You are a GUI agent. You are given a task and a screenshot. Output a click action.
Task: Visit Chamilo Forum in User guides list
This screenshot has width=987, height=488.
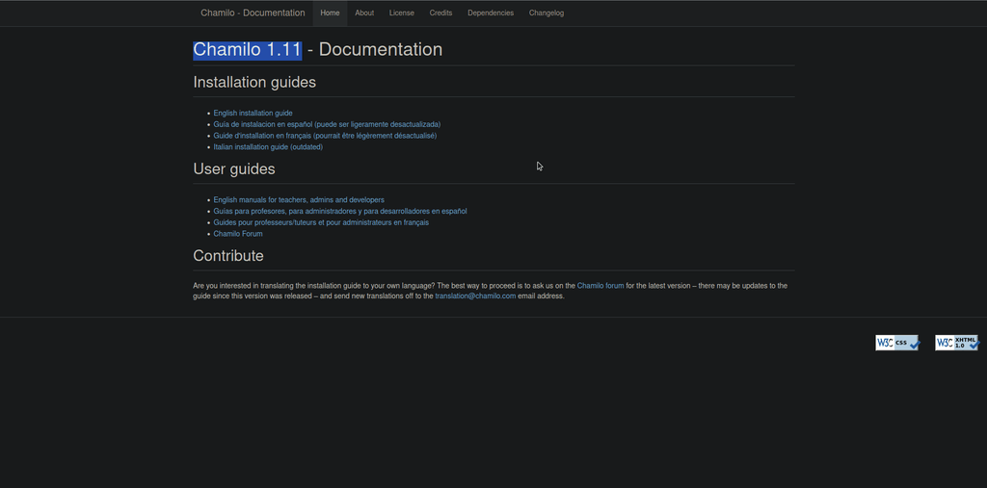238,234
